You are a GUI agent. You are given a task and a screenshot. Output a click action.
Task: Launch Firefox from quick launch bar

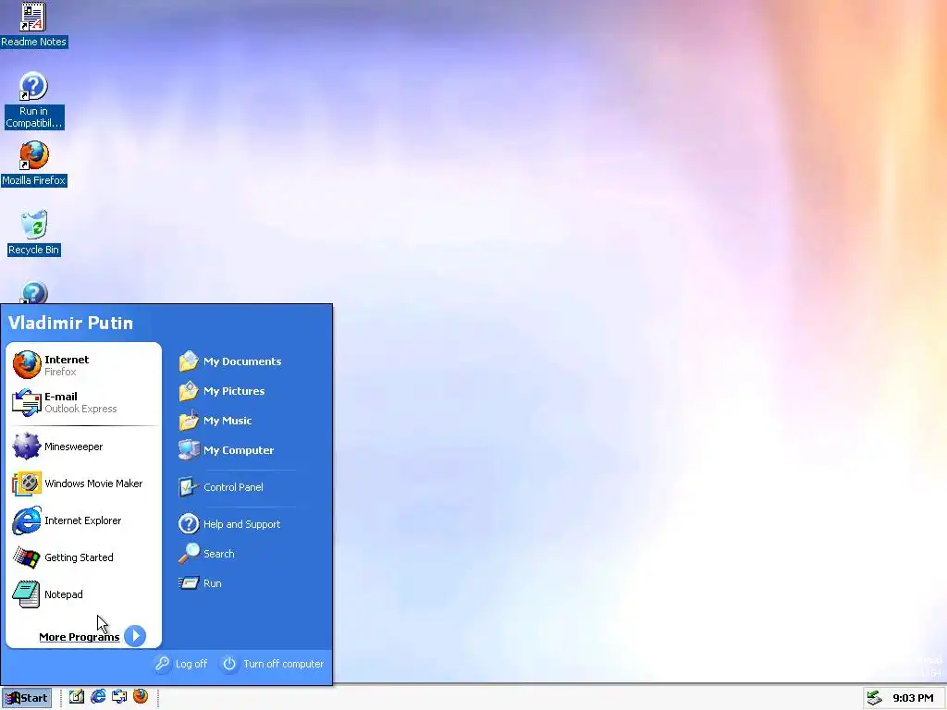141,697
